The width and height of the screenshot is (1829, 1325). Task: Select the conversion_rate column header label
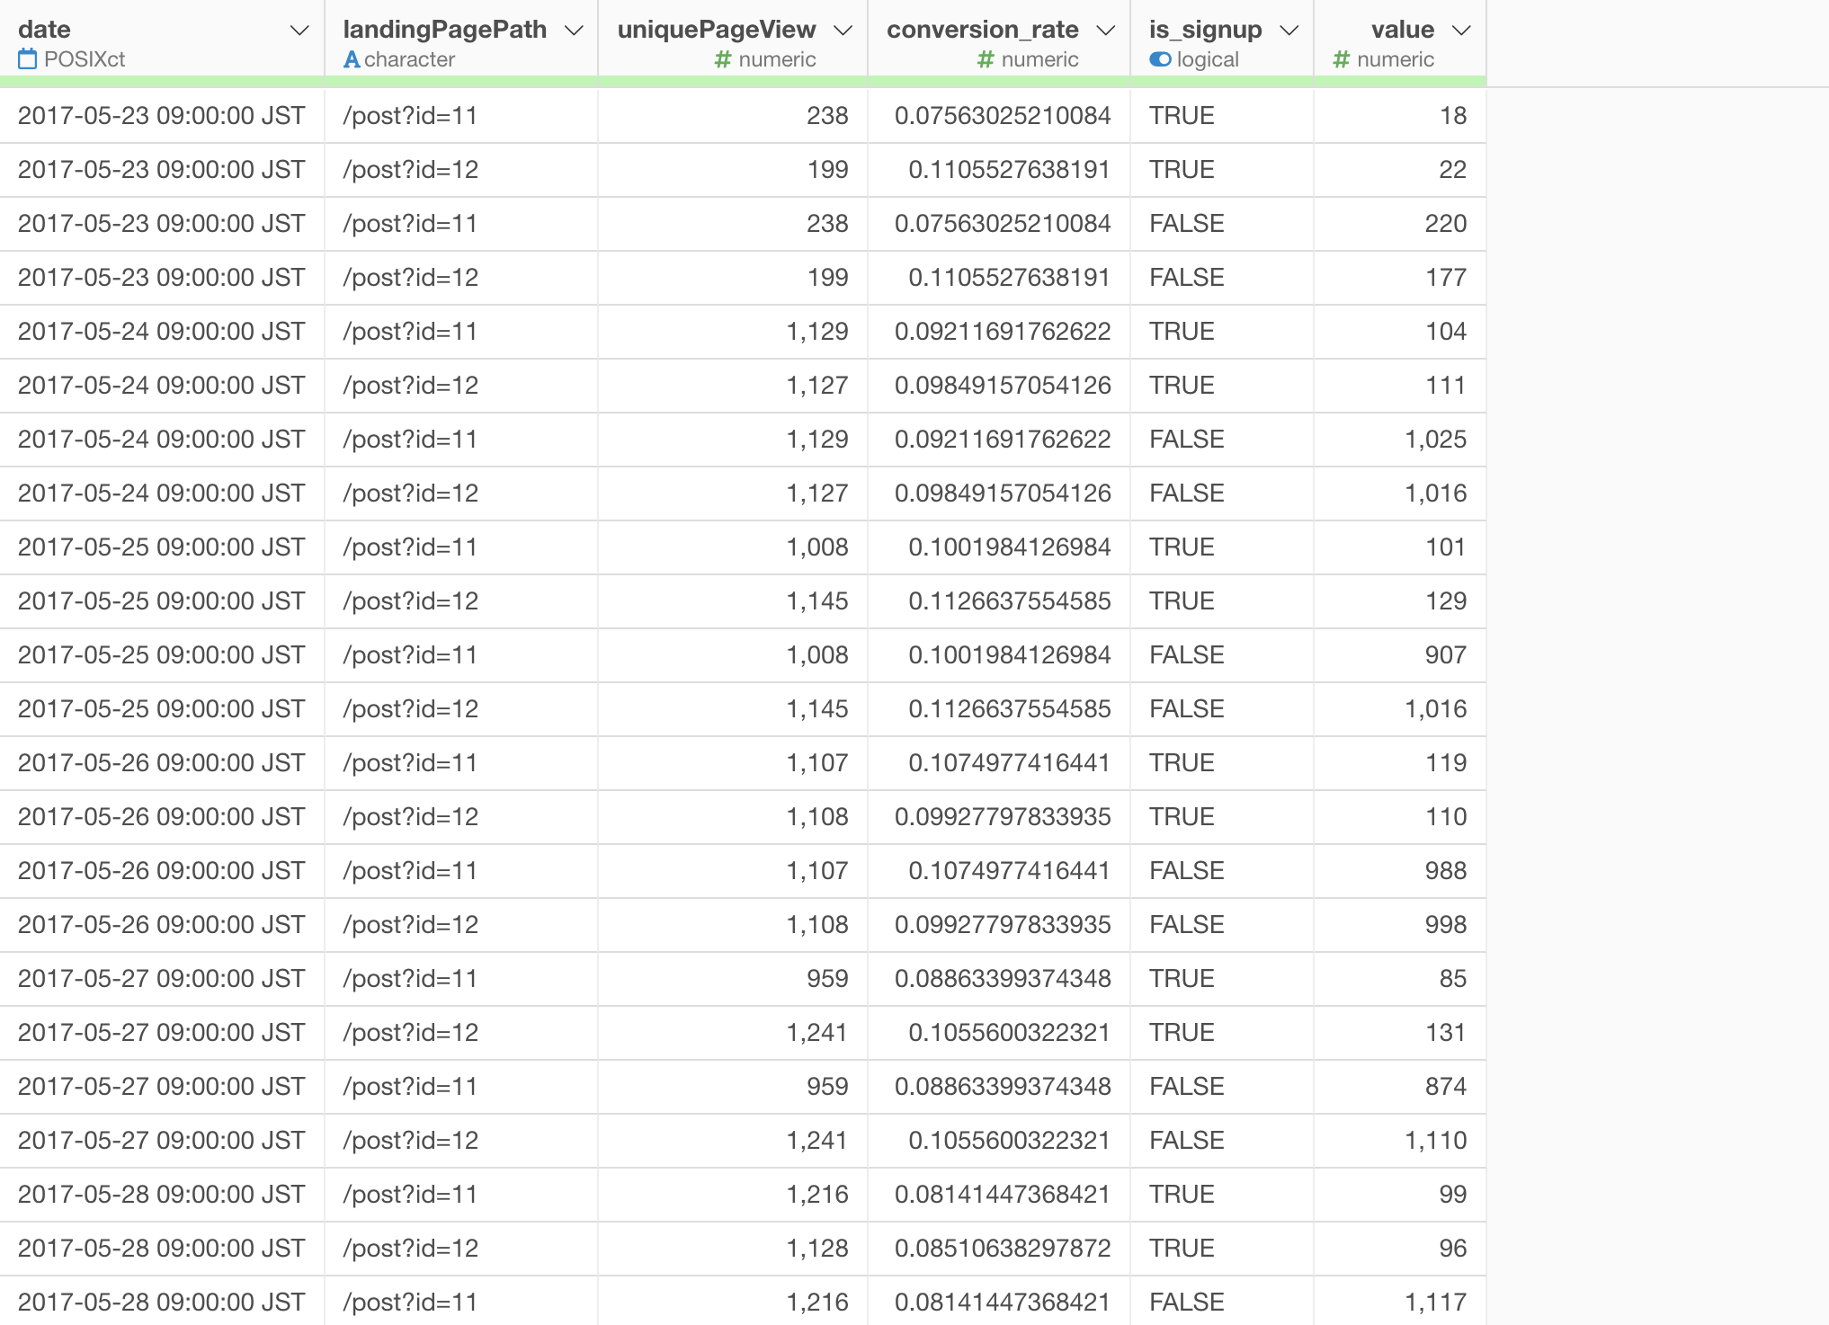(983, 30)
